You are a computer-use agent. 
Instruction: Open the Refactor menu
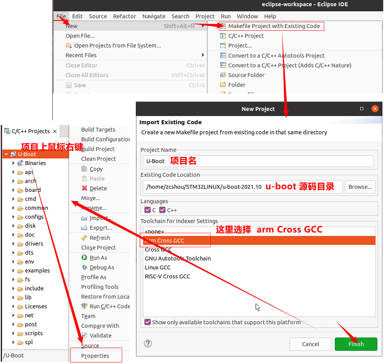tap(124, 16)
